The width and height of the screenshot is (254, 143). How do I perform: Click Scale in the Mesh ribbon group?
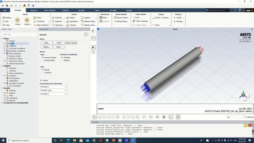tap(38, 17)
